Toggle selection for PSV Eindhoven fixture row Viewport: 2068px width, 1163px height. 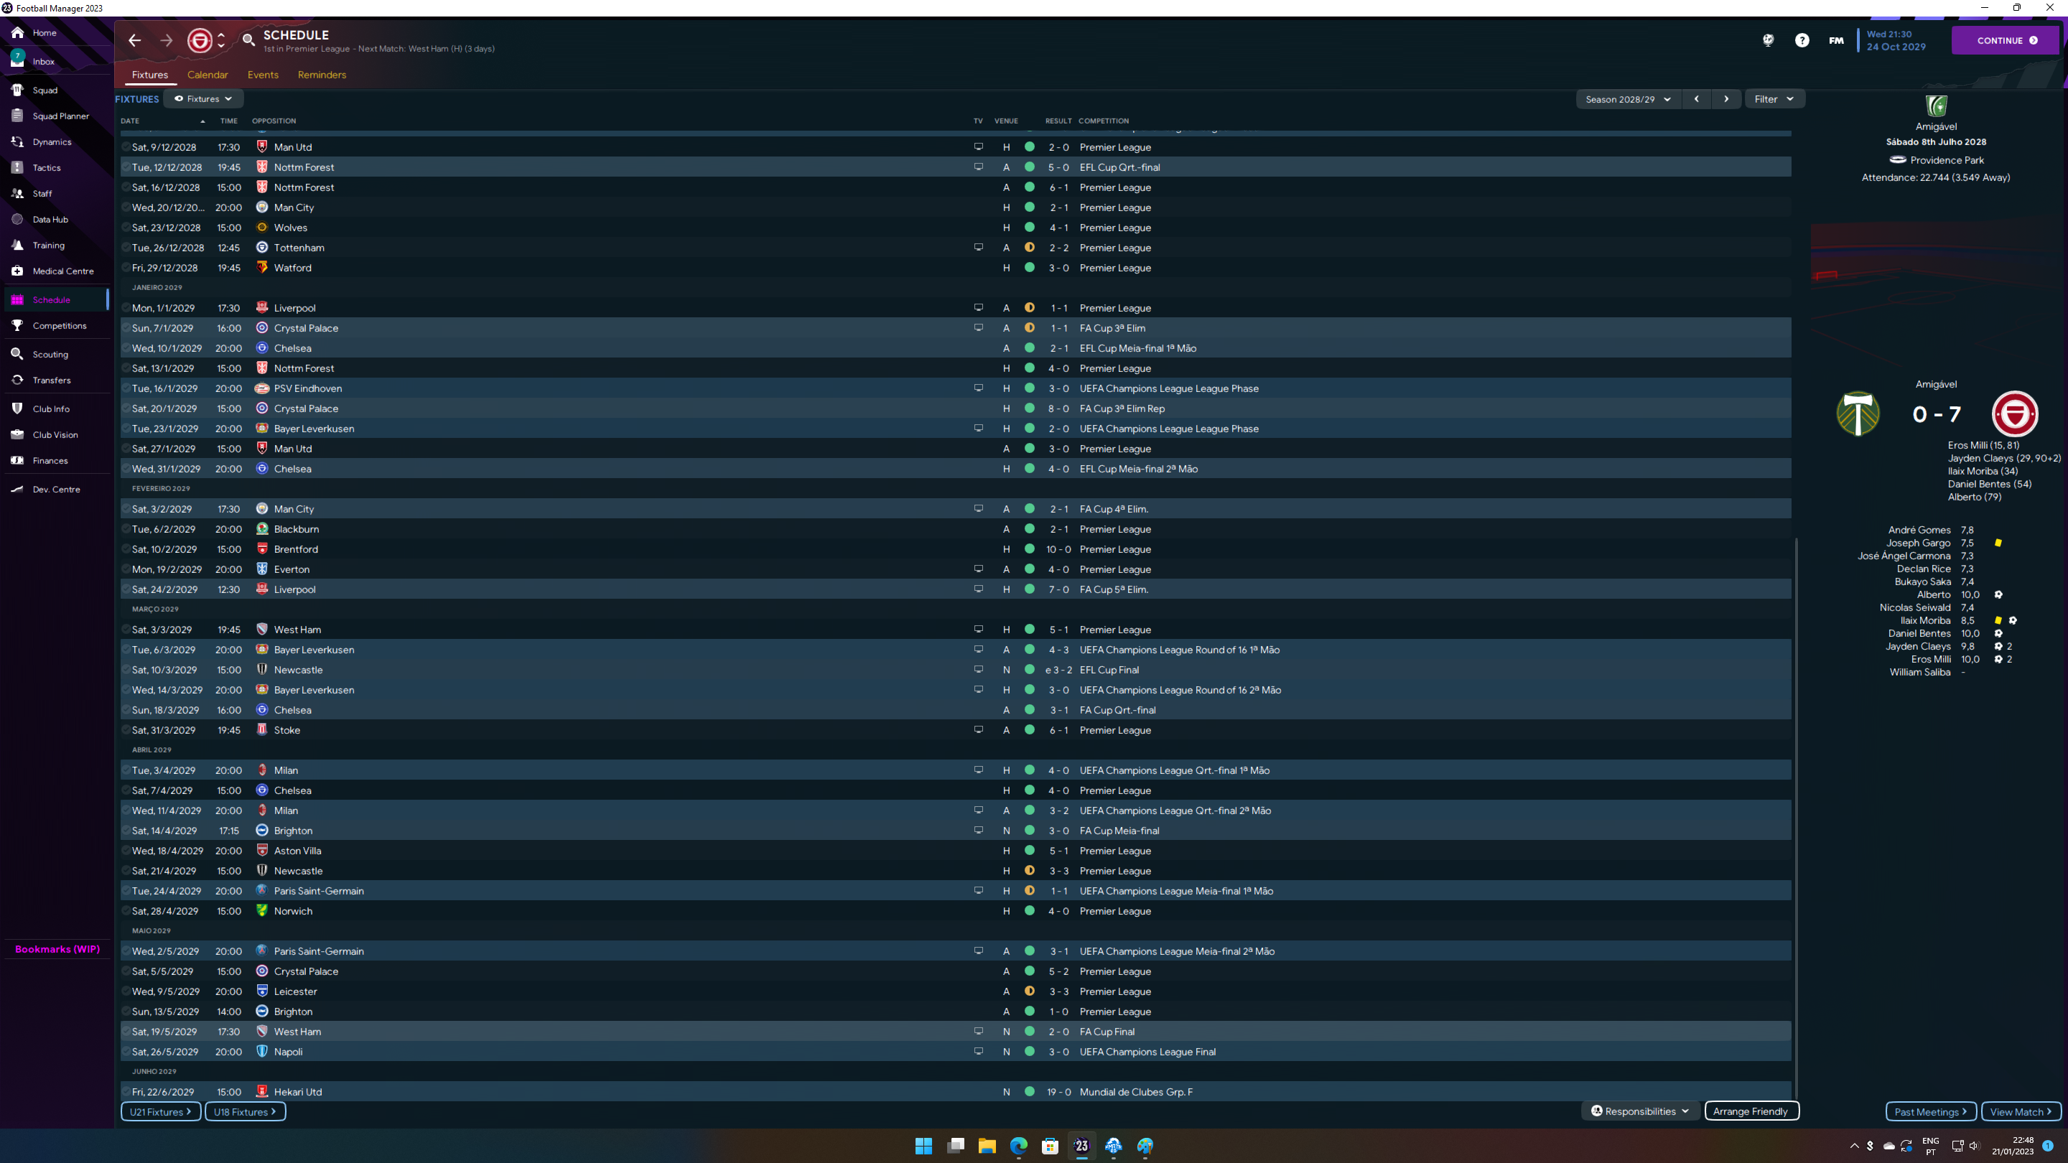pos(126,388)
